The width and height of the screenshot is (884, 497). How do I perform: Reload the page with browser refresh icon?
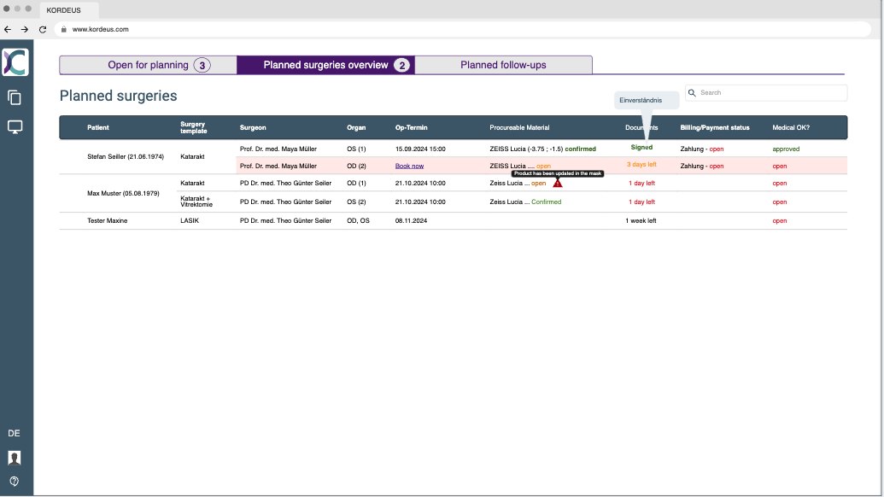click(x=43, y=29)
